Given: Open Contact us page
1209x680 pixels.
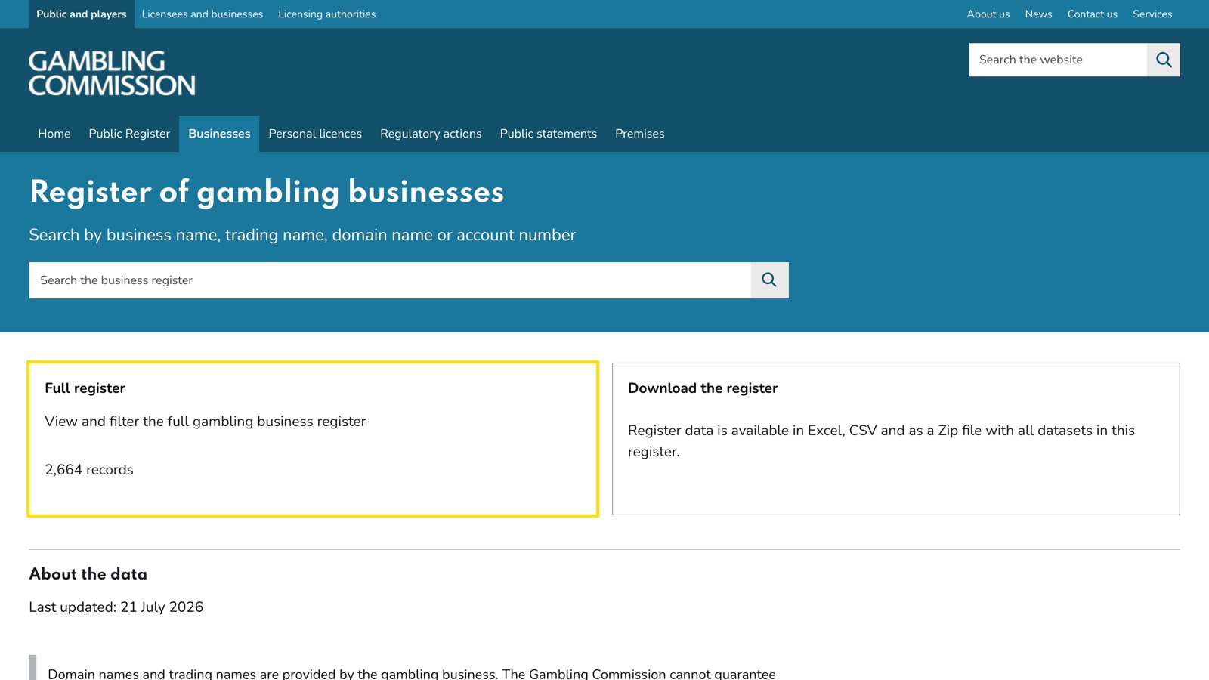Looking at the screenshot, I should [x=1092, y=14].
